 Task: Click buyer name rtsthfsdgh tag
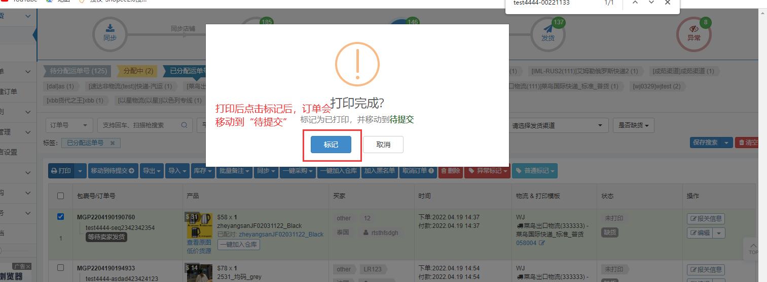tap(381, 233)
